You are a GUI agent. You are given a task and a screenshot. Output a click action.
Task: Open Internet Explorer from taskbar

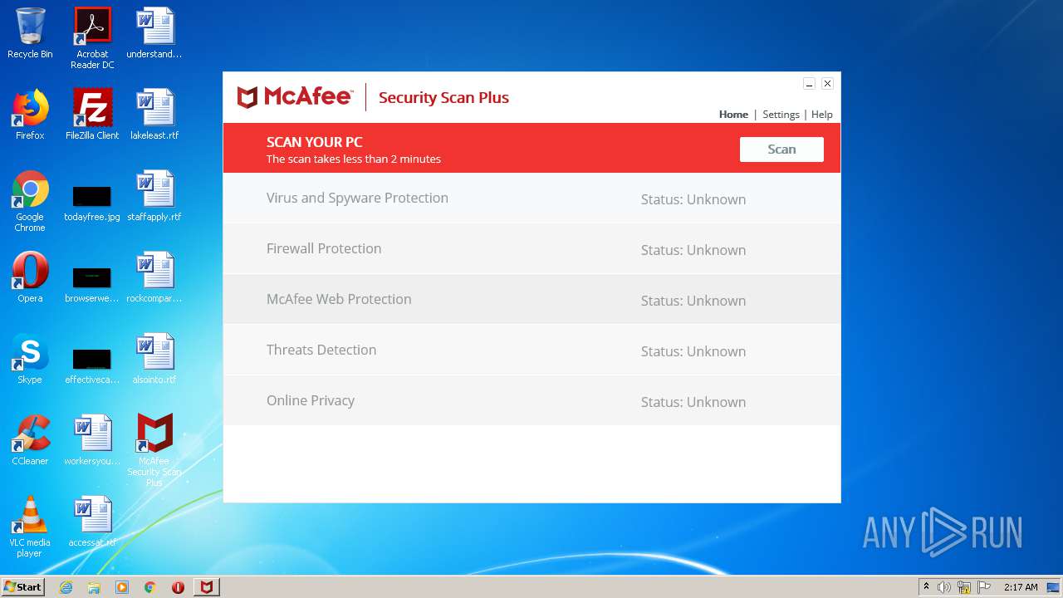pos(66,587)
